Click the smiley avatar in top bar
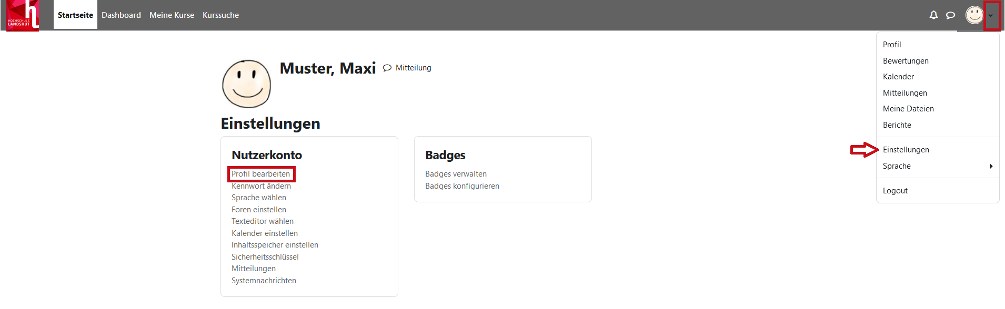This screenshot has width=1005, height=309. click(974, 15)
